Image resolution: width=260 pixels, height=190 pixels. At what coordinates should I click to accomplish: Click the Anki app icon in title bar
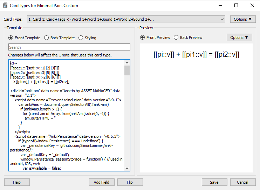(5, 6)
